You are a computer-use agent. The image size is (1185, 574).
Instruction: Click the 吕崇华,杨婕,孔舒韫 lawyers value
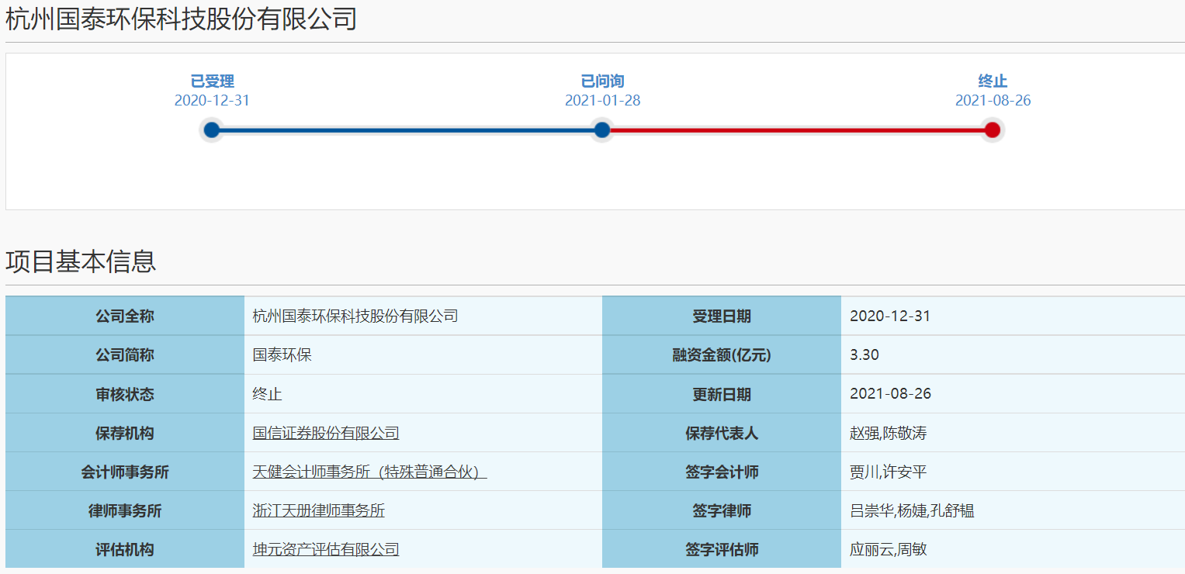[x=913, y=510]
